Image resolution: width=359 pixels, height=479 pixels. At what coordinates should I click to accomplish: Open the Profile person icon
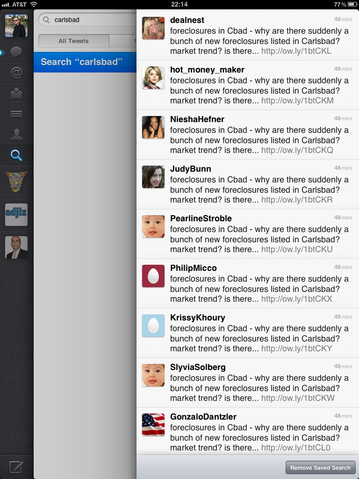[16, 134]
